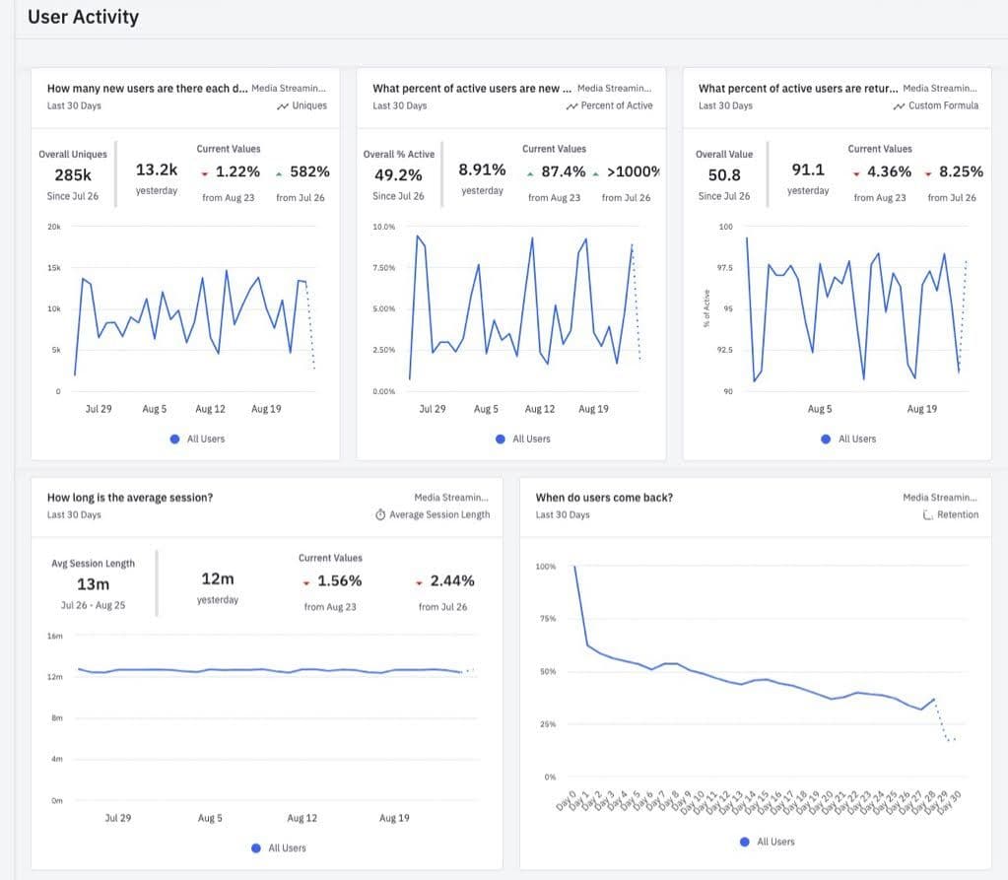
Task: Open the Last 30 Days range on retention chart
Action: tap(566, 513)
